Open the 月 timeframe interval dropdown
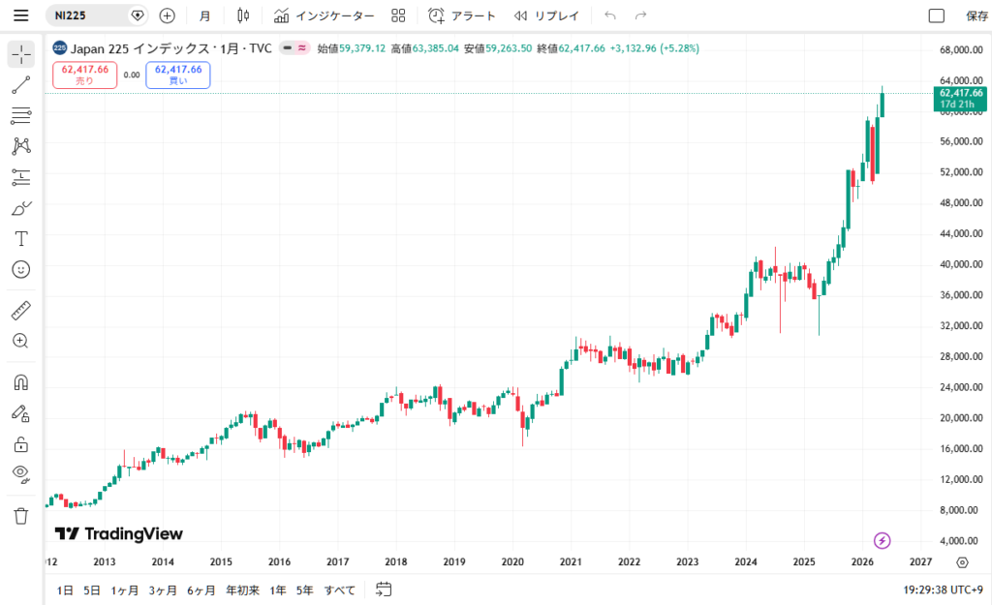The height and width of the screenshot is (605, 992). point(205,15)
